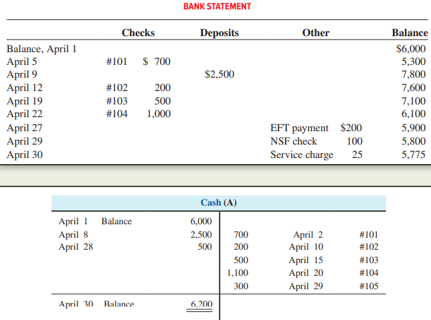Select the Deposits column header

pyautogui.click(x=219, y=33)
